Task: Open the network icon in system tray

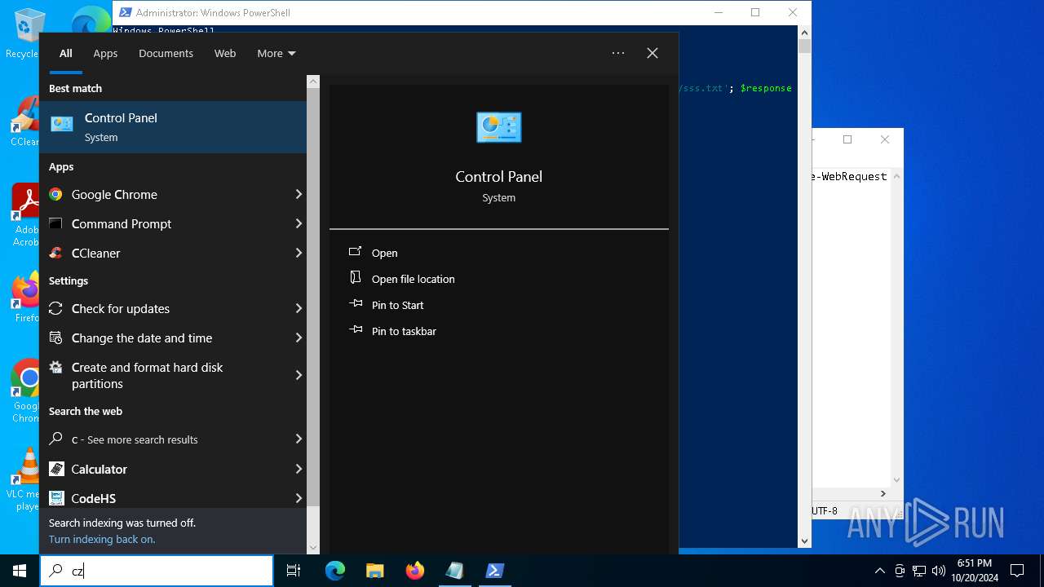Action: tap(919, 571)
